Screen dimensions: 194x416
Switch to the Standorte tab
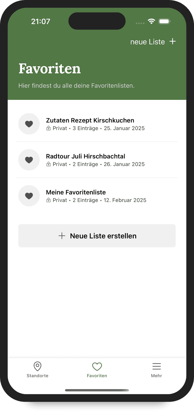37,376
